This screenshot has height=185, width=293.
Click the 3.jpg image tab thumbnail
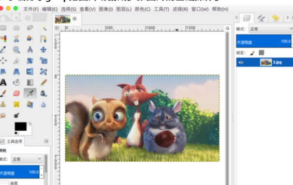[x=62, y=19]
